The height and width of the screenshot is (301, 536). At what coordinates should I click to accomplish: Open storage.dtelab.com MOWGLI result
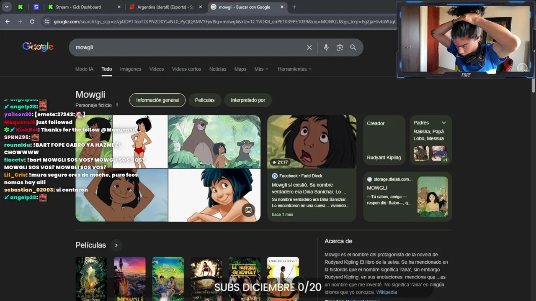pos(407,196)
